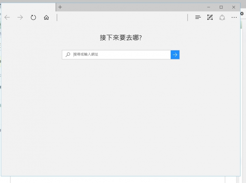The height and width of the screenshot is (183, 246).
Task: Open the gear settings icon behind window
Action: 242,14
